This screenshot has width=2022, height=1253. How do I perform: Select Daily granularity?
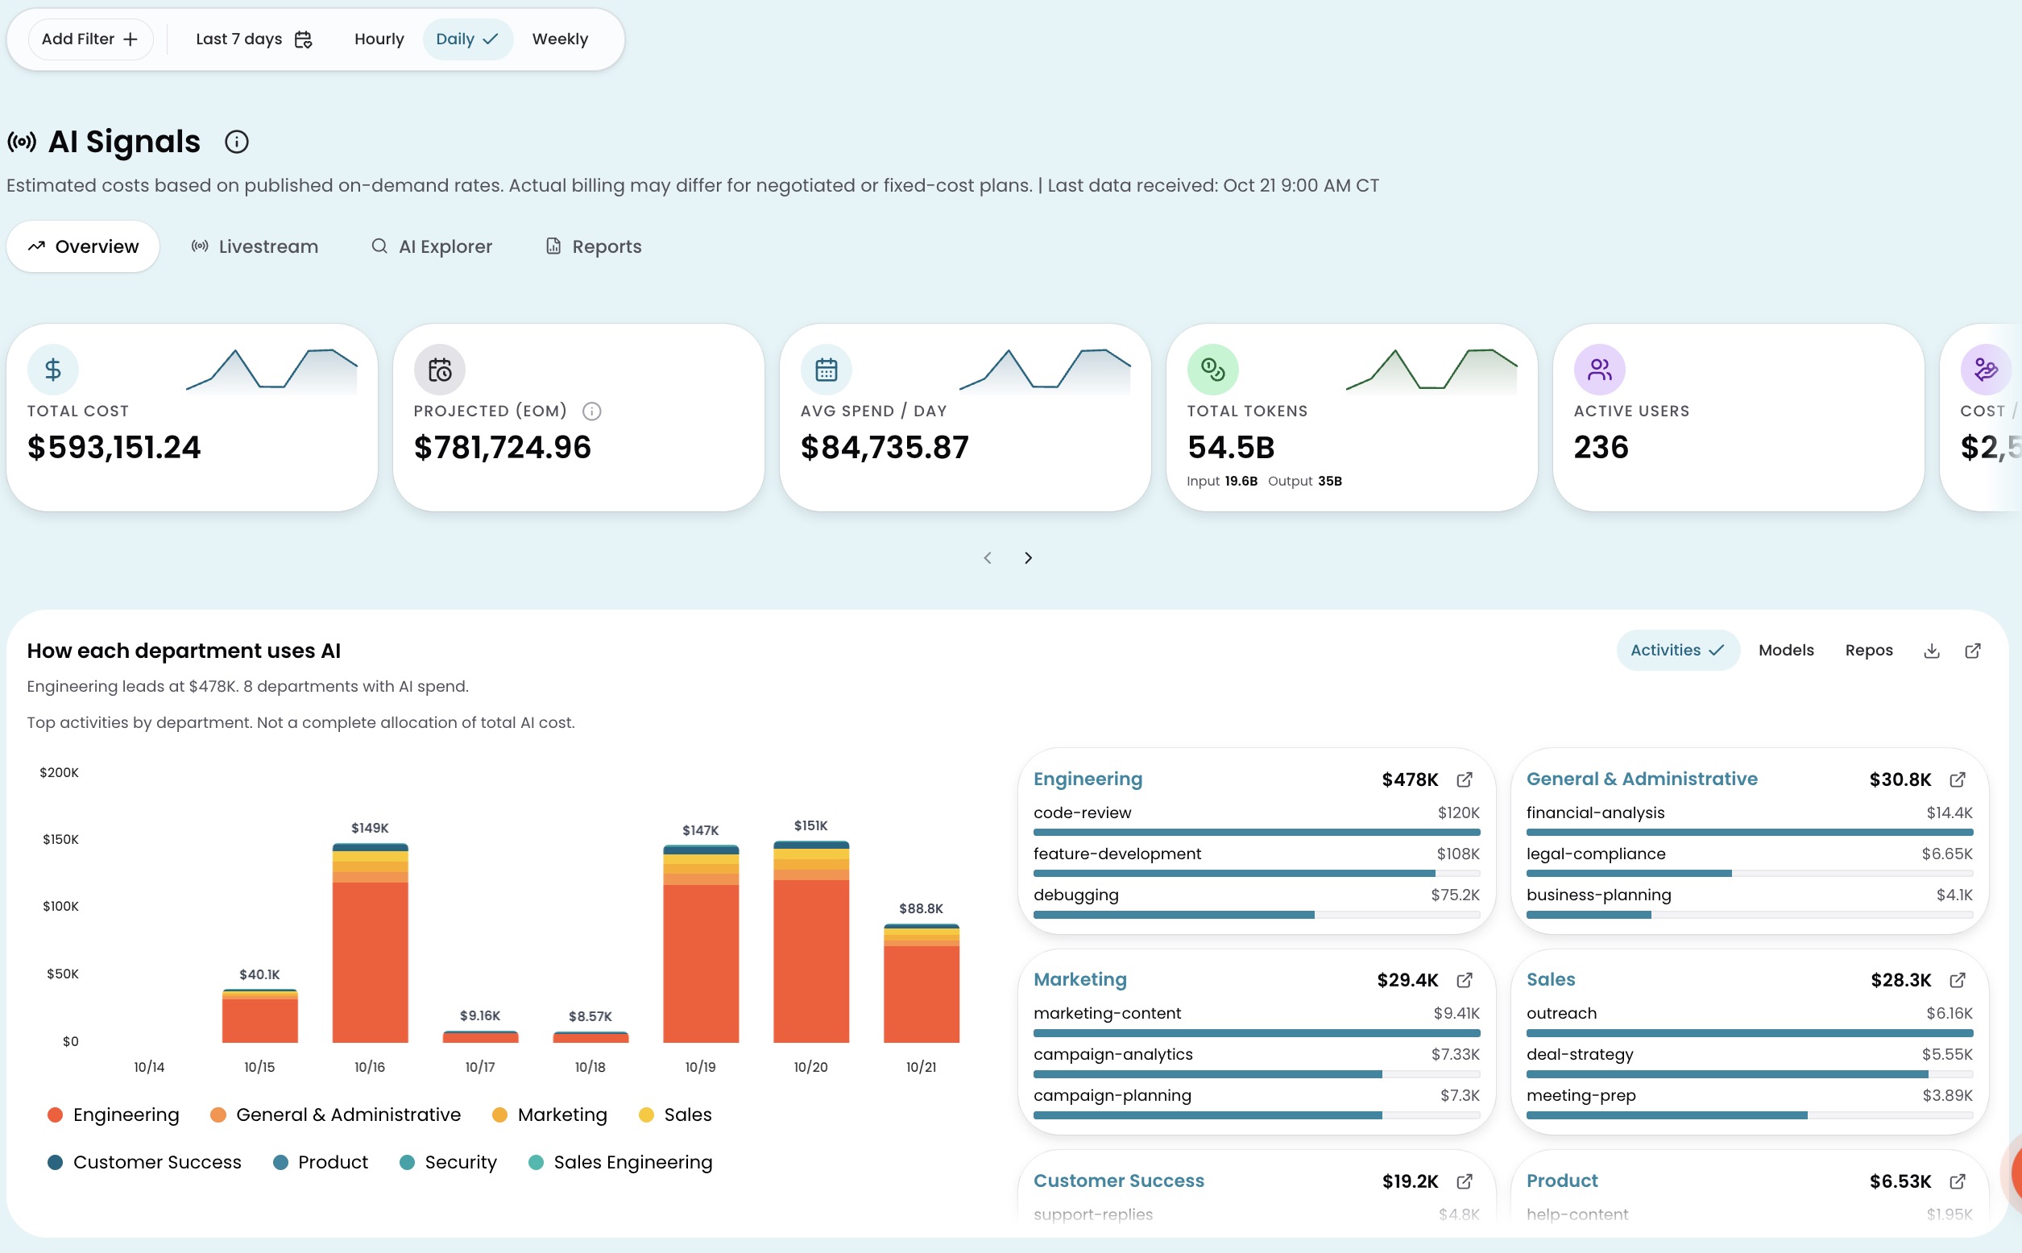click(x=467, y=39)
